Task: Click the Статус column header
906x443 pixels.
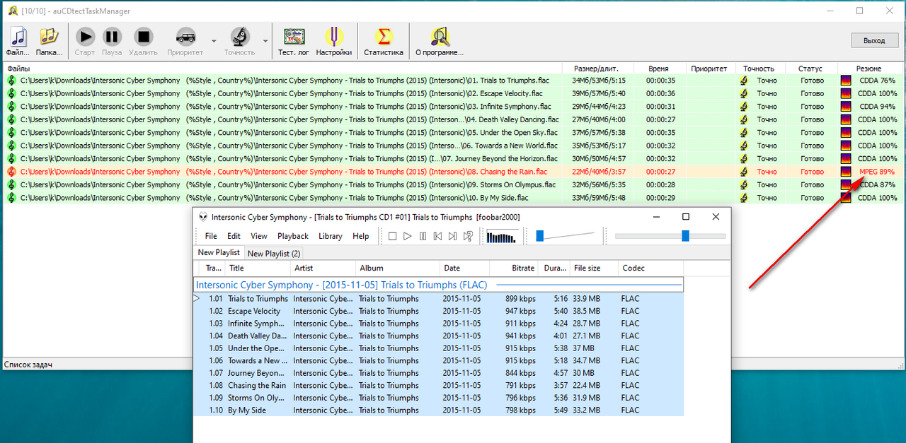Action: 810,69
